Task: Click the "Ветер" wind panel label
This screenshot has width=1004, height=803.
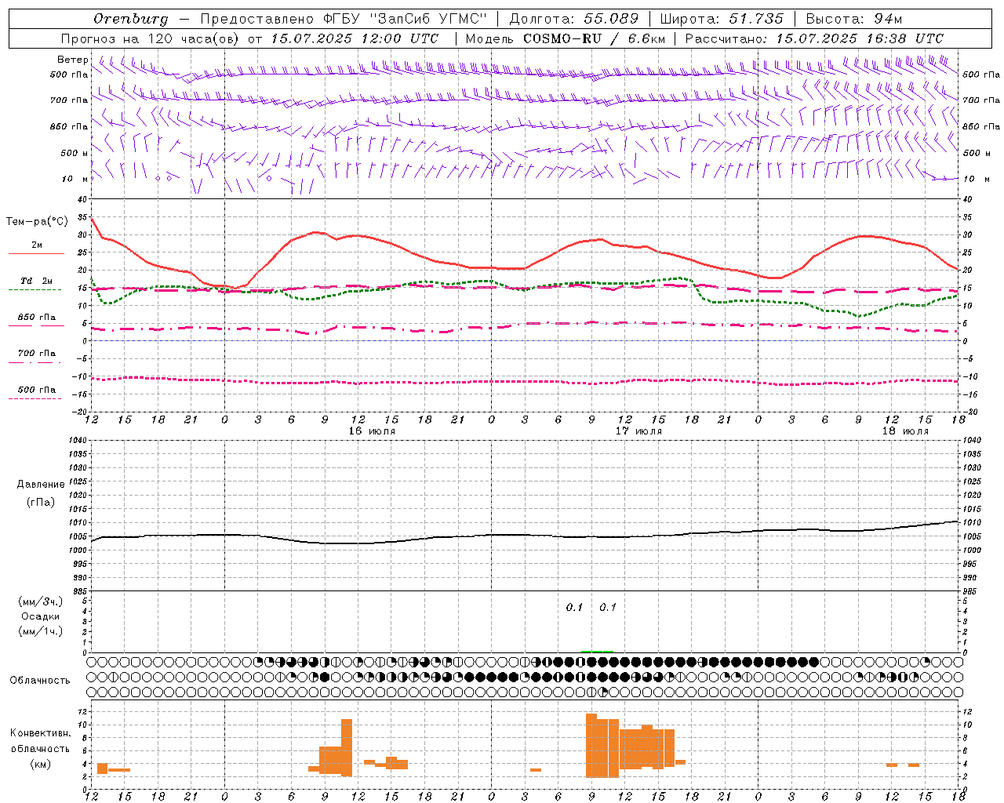Action: [73, 60]
